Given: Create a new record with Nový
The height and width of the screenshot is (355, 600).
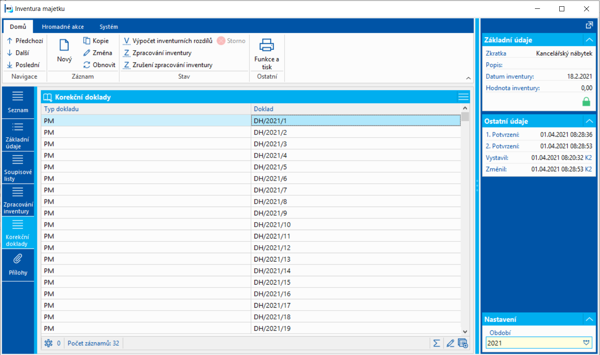Looking at the screenshot, I should pos(64,50).
